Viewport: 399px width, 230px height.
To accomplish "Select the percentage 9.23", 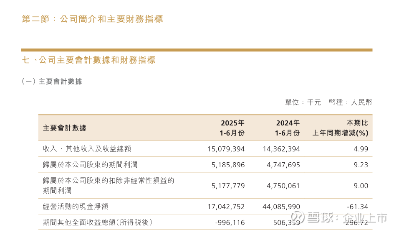I will coord(361,165).
